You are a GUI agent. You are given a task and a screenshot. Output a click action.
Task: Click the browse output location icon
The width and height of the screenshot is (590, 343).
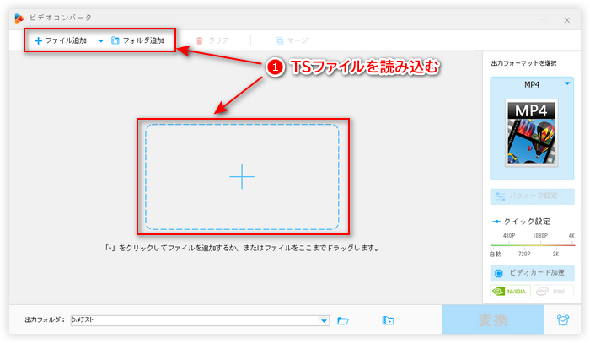(x=388, y=320)
